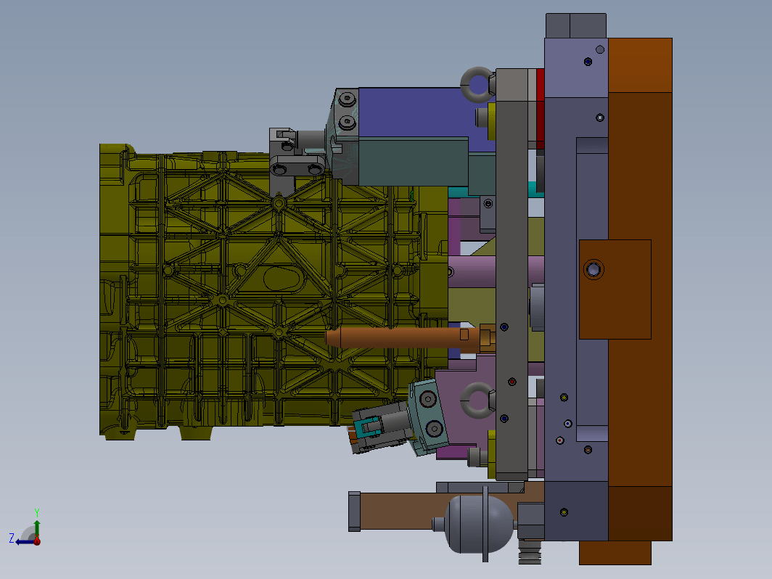The height and width of the screenshot is (579, 772).
Task: Select the mauve horizontal cylinder behind casting
Action: [x=472, y=272]
